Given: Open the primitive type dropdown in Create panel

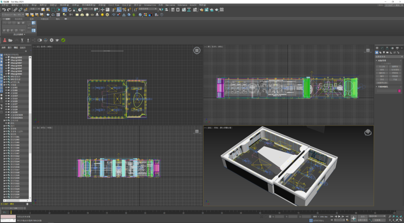Looking at the screenshot, I should pyautogui.click(x=389, y=56).
